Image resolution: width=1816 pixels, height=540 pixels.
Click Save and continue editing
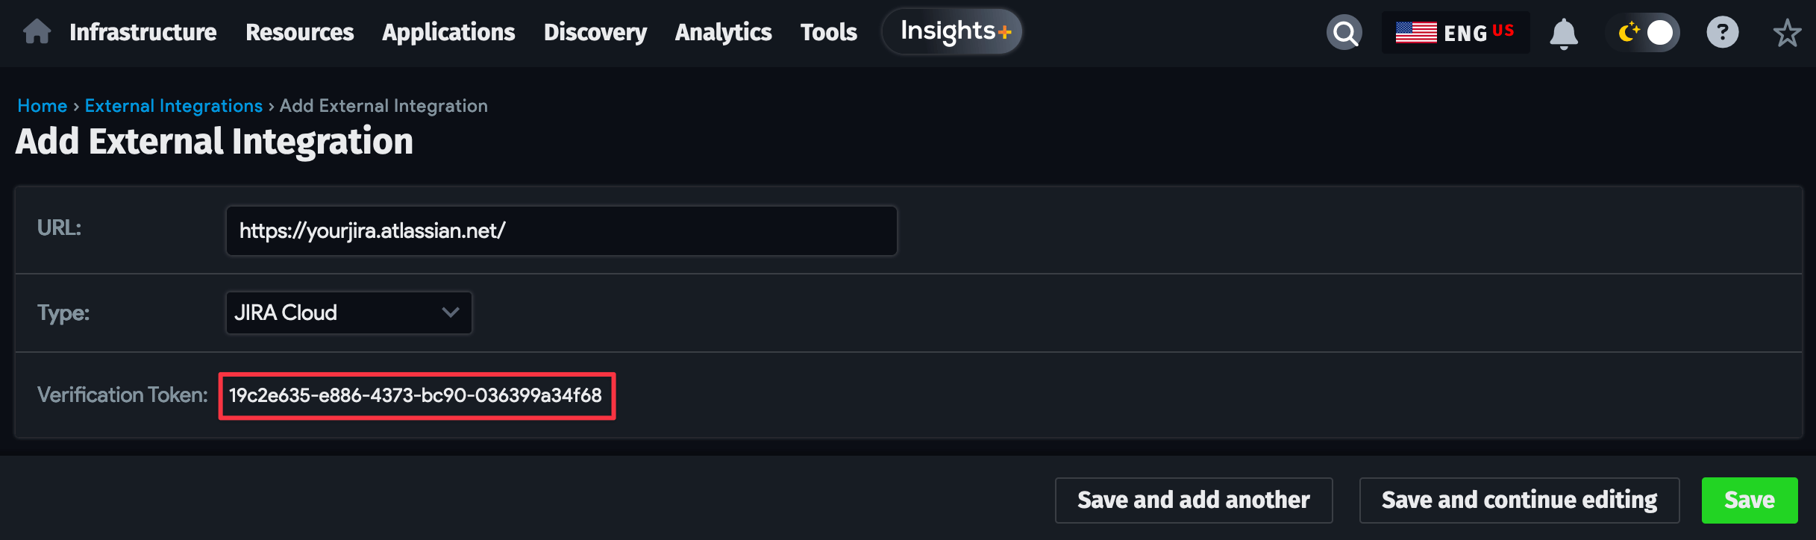[1519, 499]
